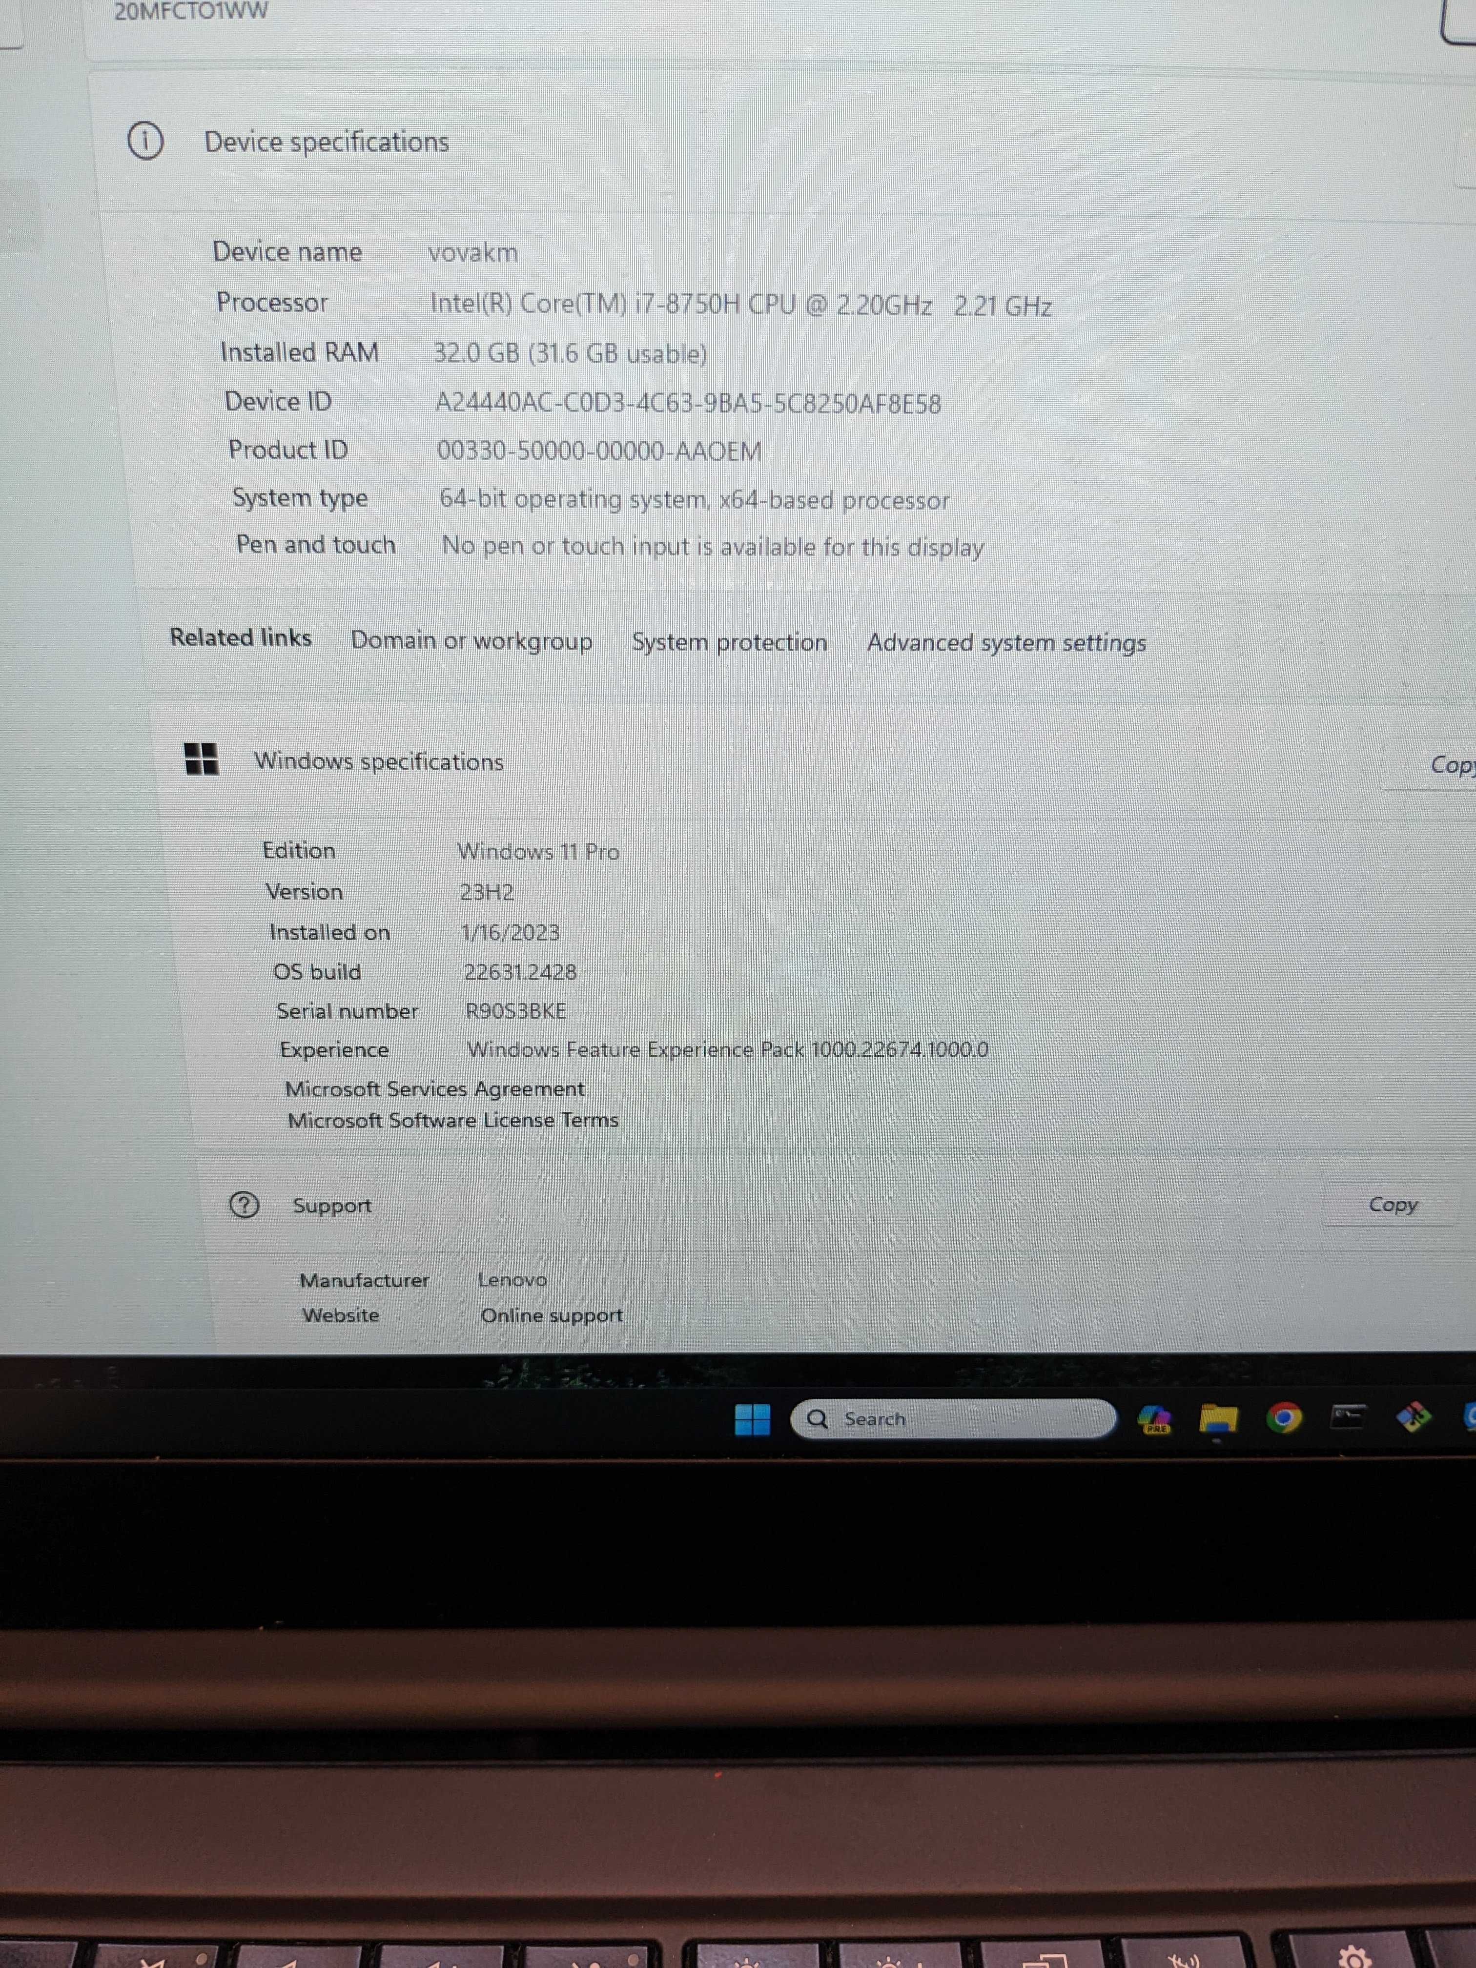The image size is (1476, 1968).
Task: Expand the Support section header
Action: click(x=332, y=1204)
